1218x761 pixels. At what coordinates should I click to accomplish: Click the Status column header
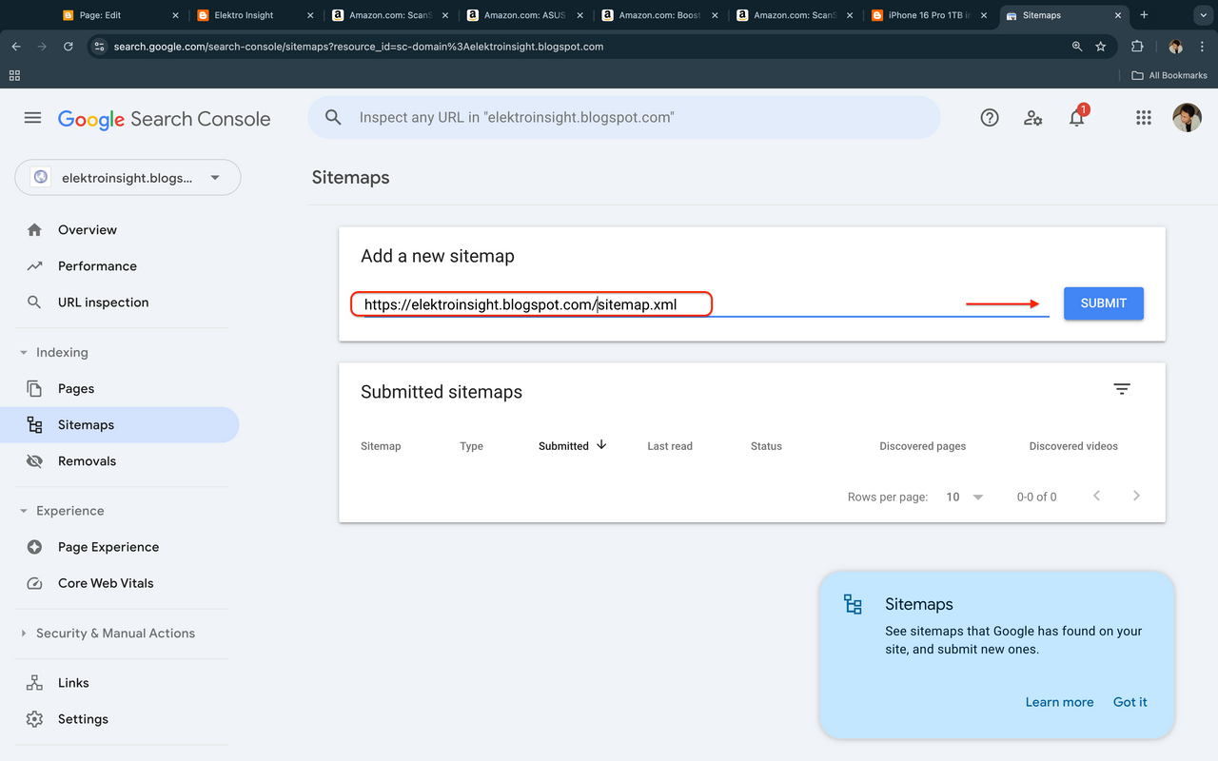coord(766,446)
